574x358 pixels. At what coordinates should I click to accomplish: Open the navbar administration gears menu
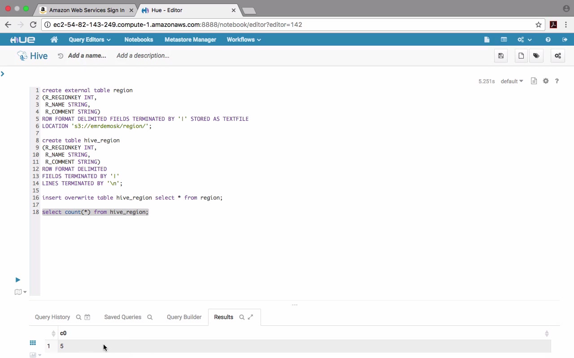[524, 39]
